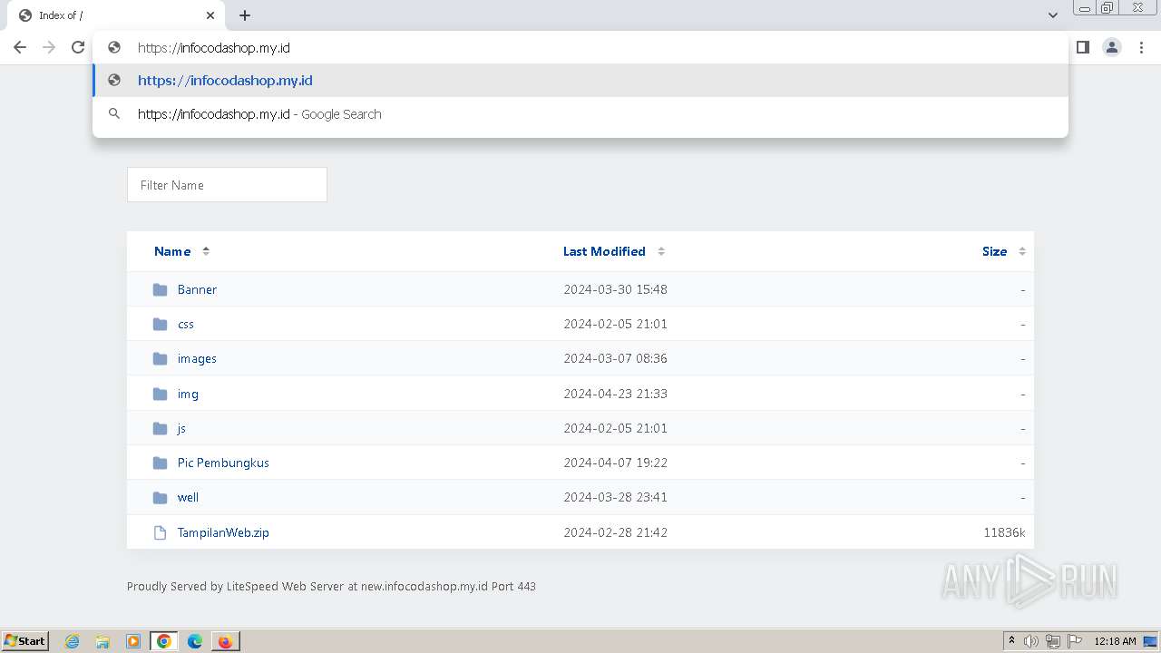Screen dimensions: 1161x653
Task: Open a new tab with plus button
Action: click(245, 15)
